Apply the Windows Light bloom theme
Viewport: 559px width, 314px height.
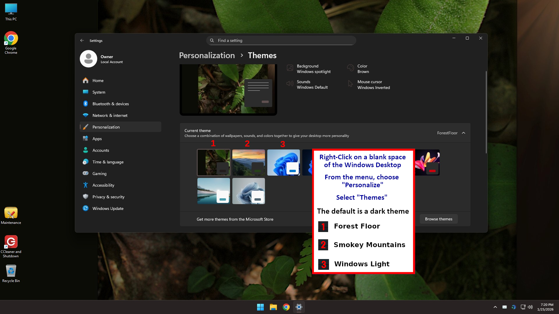pyautogui.click(x=283, y=162)
